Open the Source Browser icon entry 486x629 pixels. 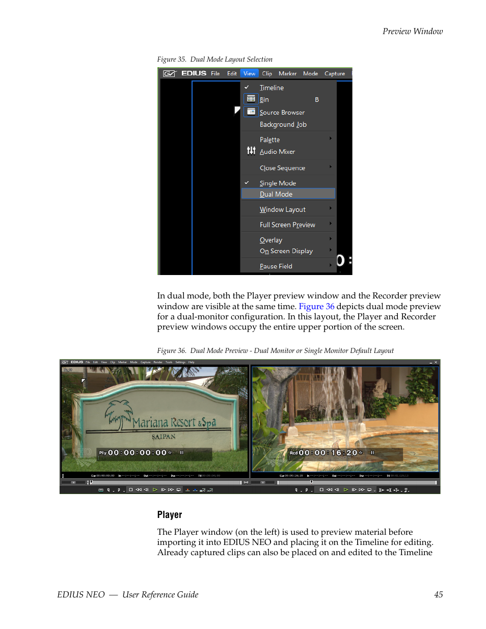tap(251, 112)
